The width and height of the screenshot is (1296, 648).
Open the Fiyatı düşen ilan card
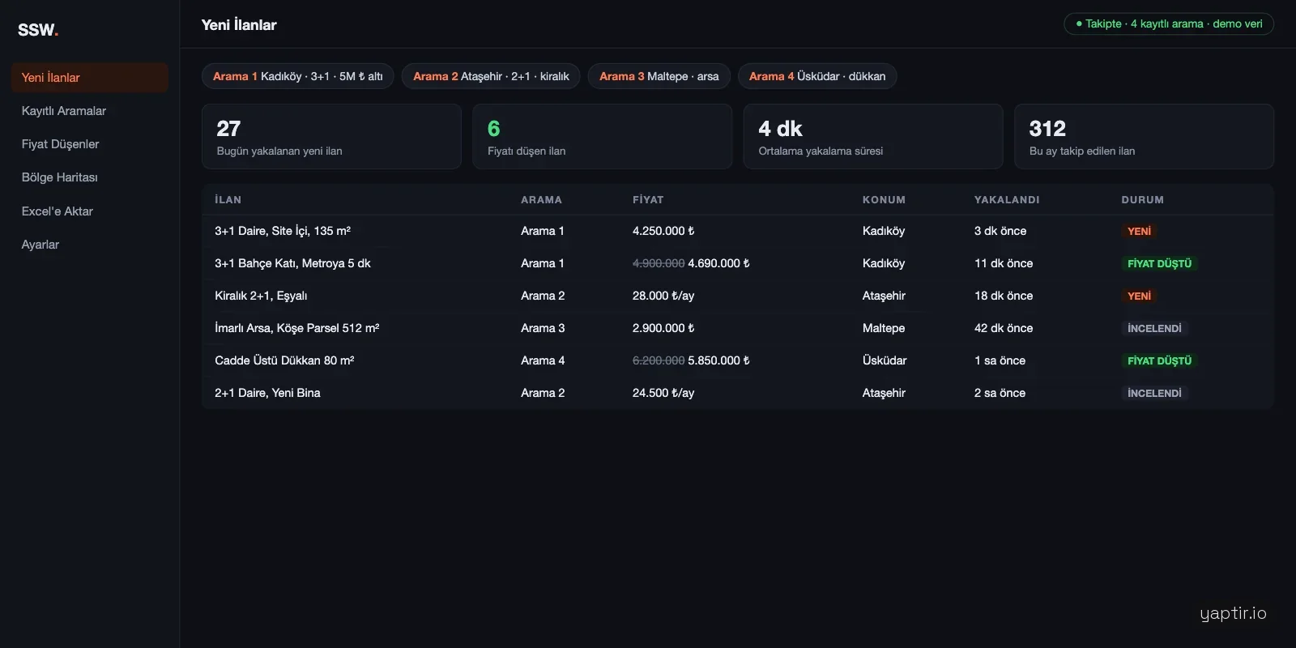pos(603,136)
